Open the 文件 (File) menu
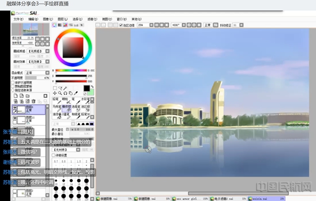 tap(18, 19)
